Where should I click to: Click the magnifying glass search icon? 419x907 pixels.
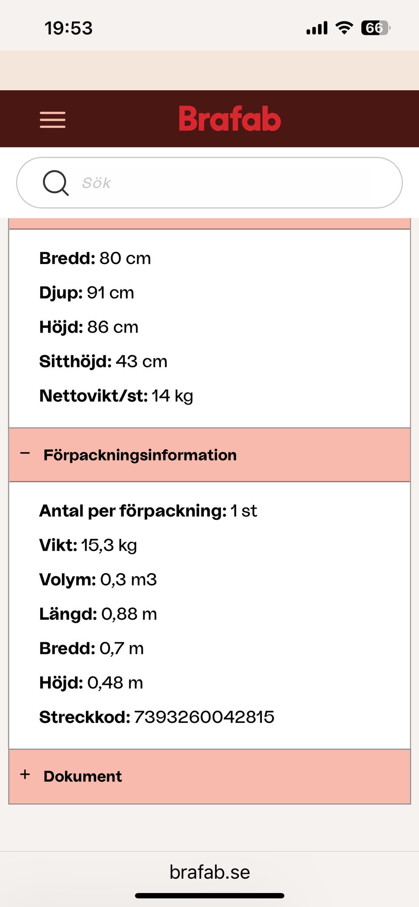point(55,183)
